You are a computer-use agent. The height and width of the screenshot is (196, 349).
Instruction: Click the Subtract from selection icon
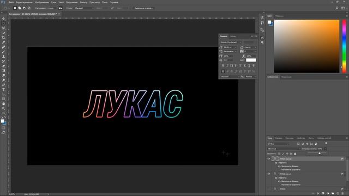(x=24, y=8)
